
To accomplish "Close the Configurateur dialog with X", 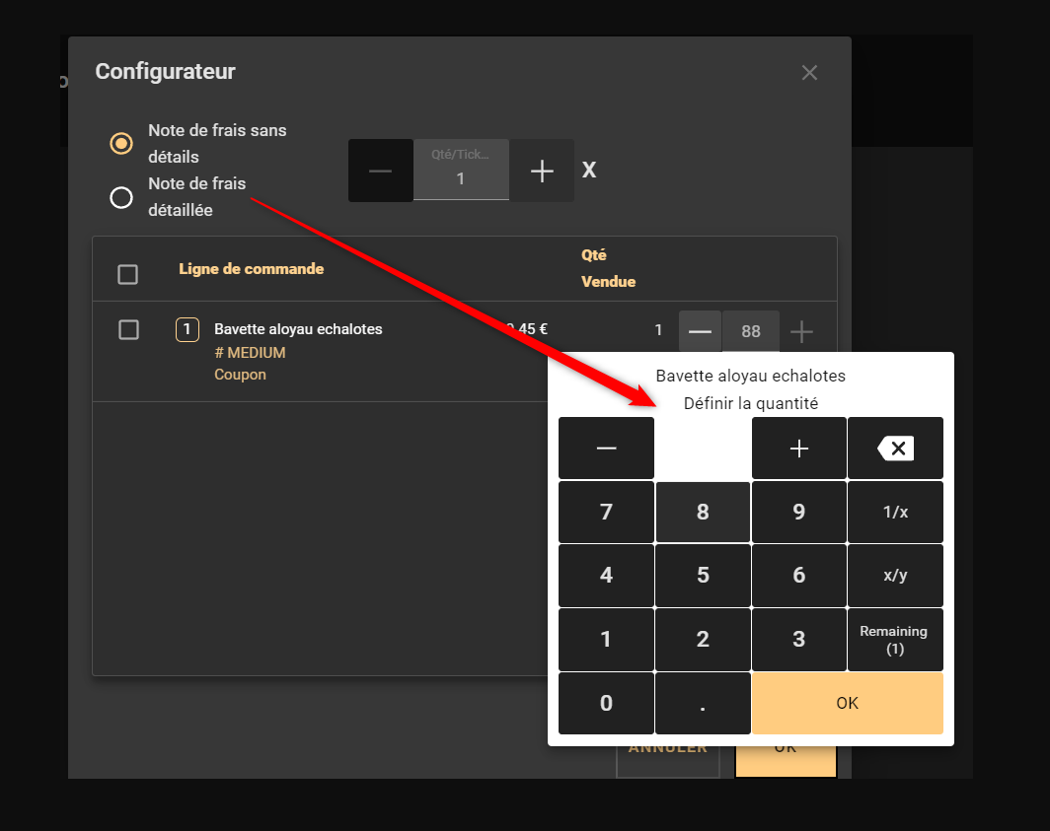I will [x=809, y=73].
